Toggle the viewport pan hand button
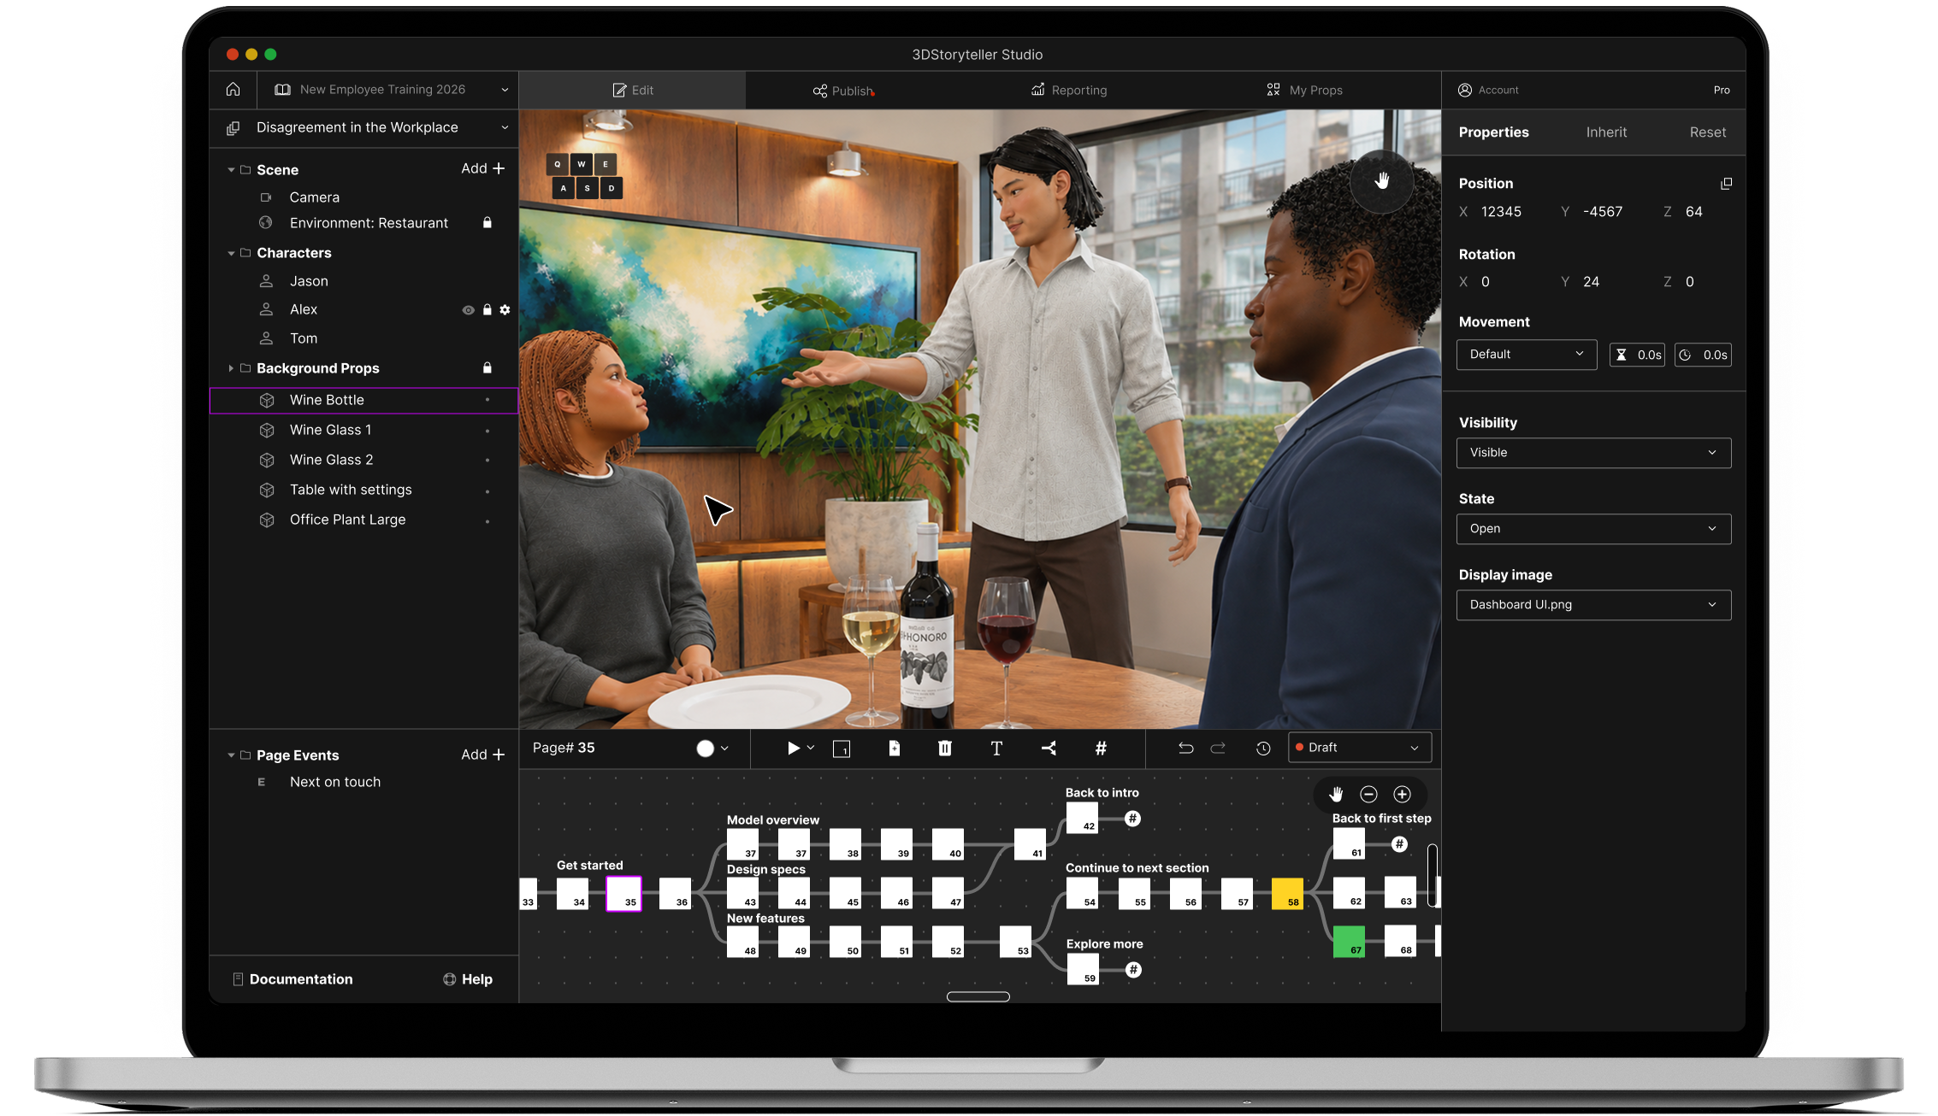1938x1116 pixels. (x=1381, y=181)
